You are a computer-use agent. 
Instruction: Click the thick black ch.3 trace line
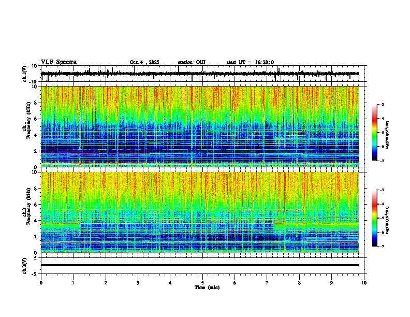coord(200,265)
